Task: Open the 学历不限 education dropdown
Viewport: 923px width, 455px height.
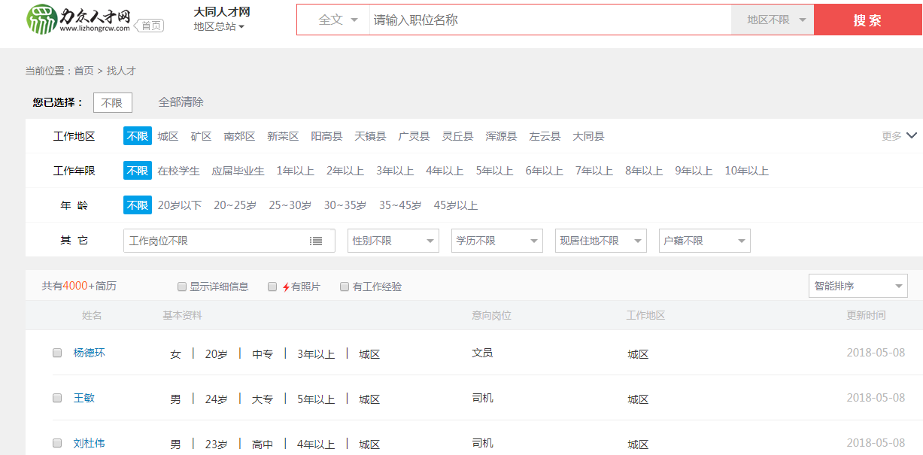Action: pyautogui.click(x=497, y=241)
